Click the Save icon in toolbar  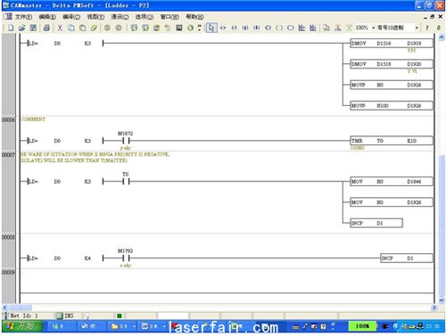[33, 28]
